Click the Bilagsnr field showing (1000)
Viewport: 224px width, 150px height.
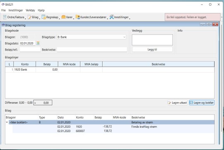click(27, 37)
